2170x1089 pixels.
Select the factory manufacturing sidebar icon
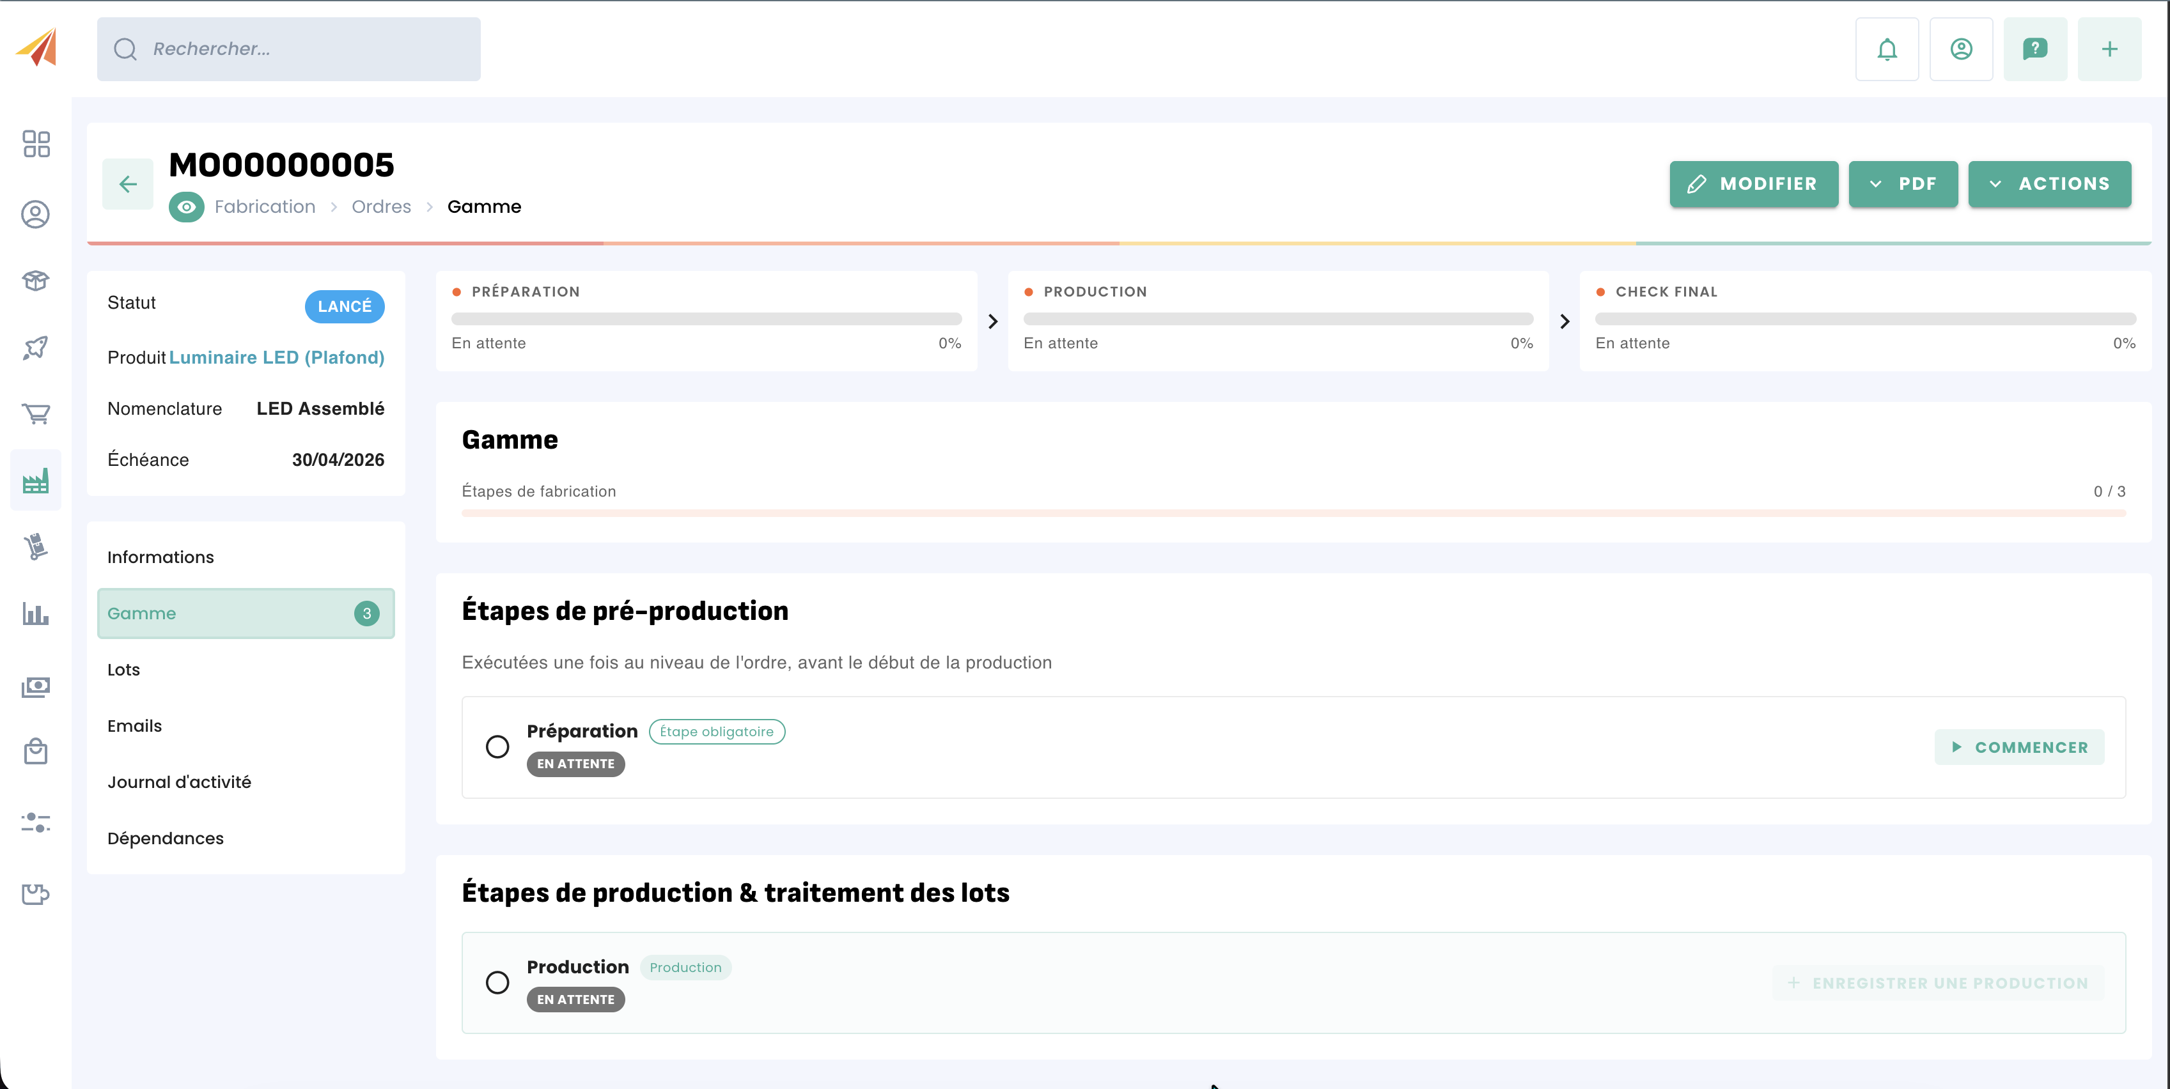35,481
